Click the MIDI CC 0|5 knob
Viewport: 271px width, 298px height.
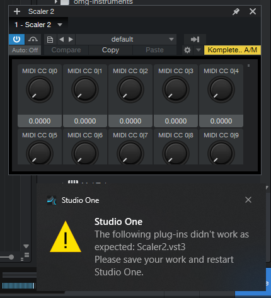tap(40, 152)
